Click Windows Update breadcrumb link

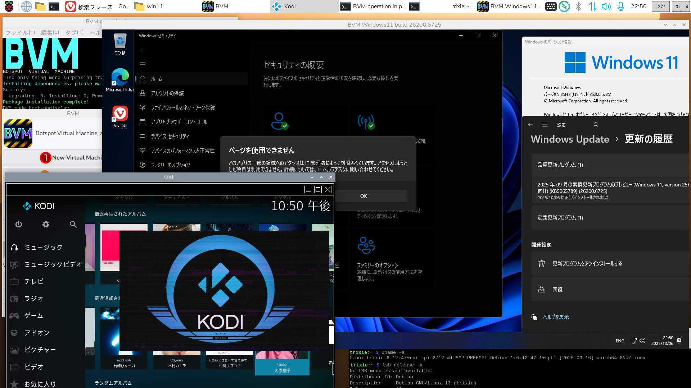(x=570, y=139)
